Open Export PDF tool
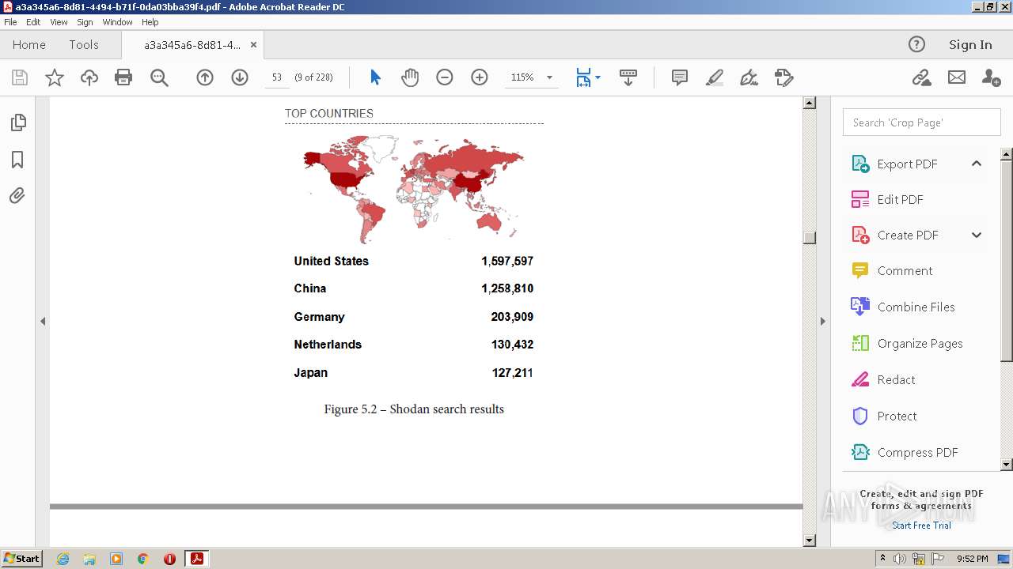This screenshot has height=569, width=1013. 906,164
